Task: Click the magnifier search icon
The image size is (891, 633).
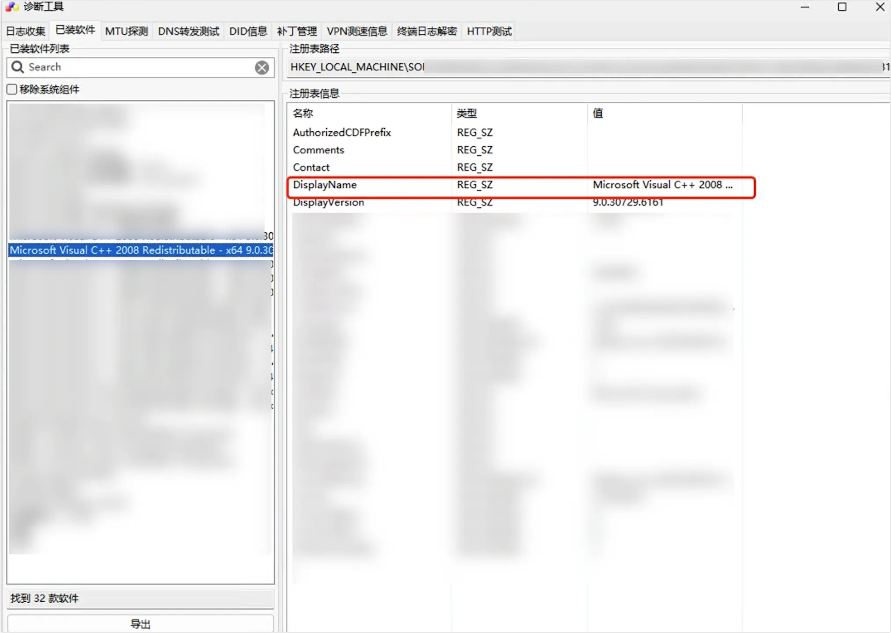Action: 18,67
